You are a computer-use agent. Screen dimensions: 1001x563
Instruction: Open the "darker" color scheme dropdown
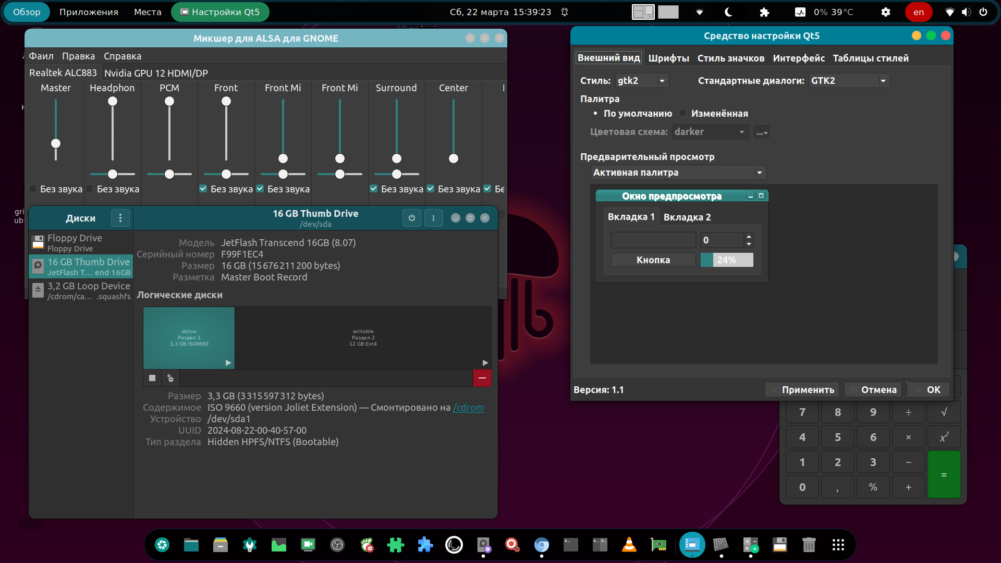[x=710, y=132]
